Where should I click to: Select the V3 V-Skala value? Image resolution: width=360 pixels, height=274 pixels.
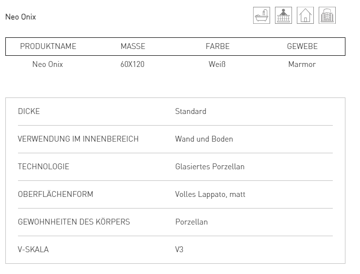click(x=179, y=249)
